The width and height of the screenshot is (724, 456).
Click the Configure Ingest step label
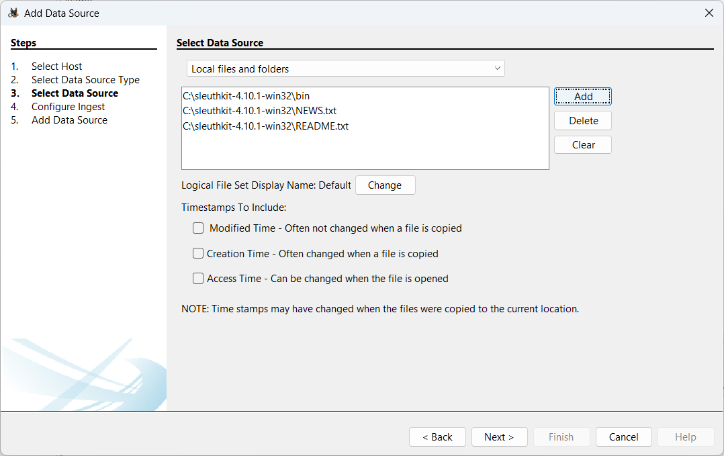pos(68,107)
